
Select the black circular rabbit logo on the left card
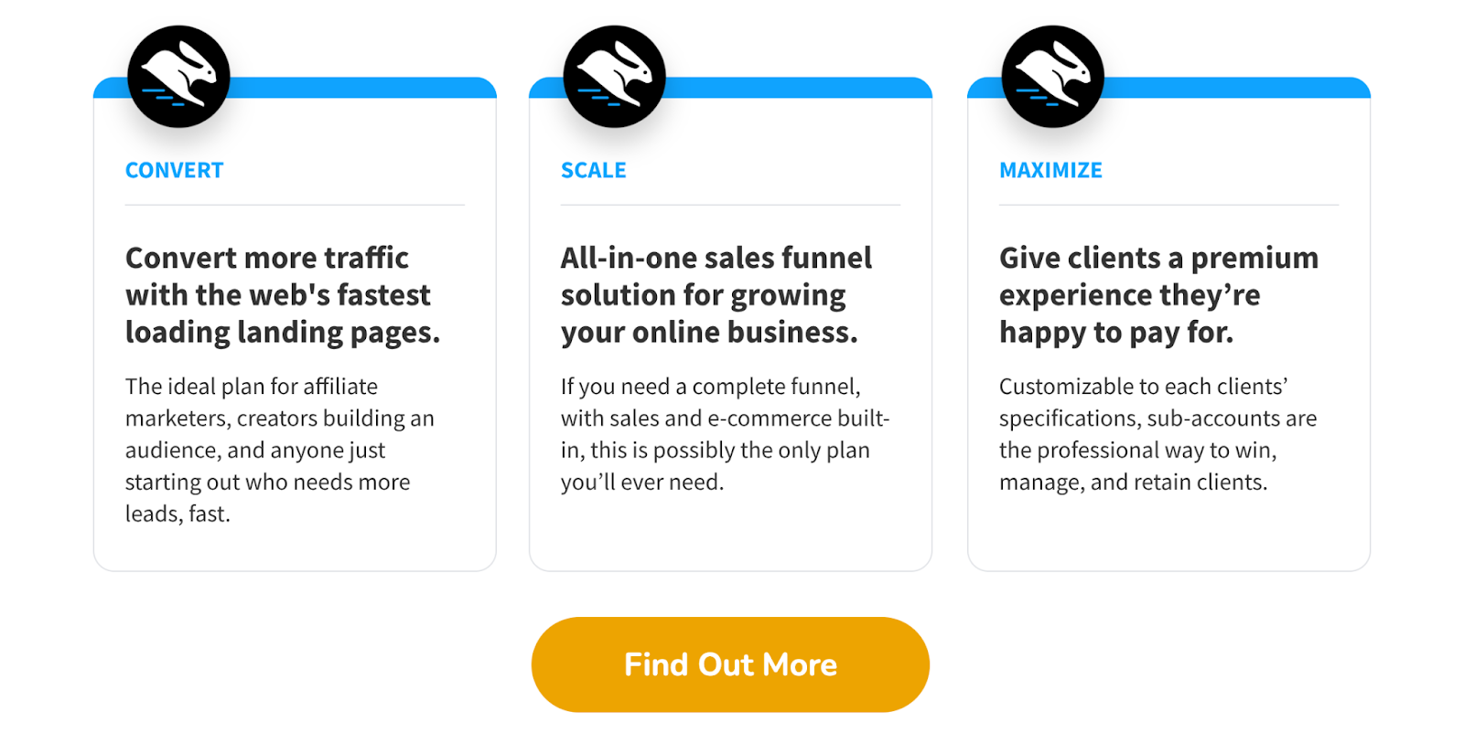click(178, 75)
